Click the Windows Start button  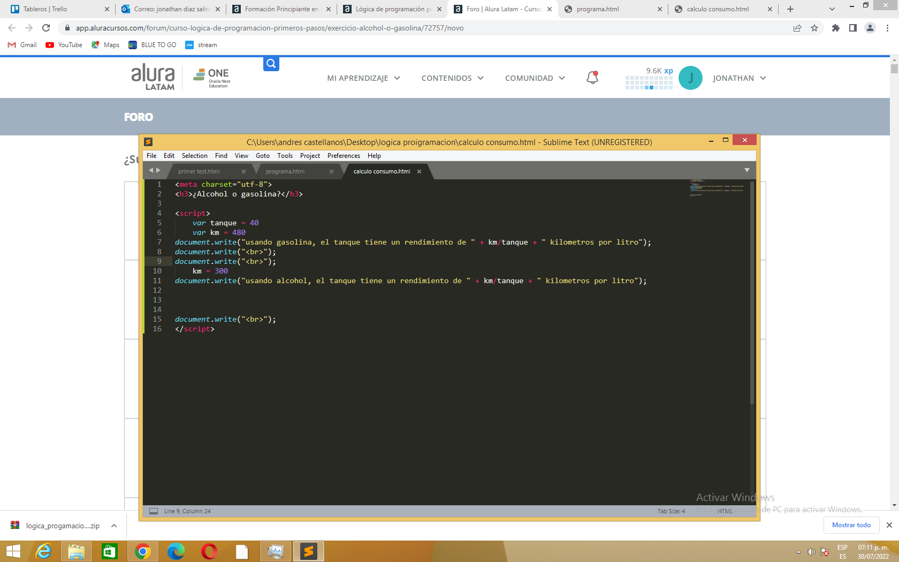point(13,551)
